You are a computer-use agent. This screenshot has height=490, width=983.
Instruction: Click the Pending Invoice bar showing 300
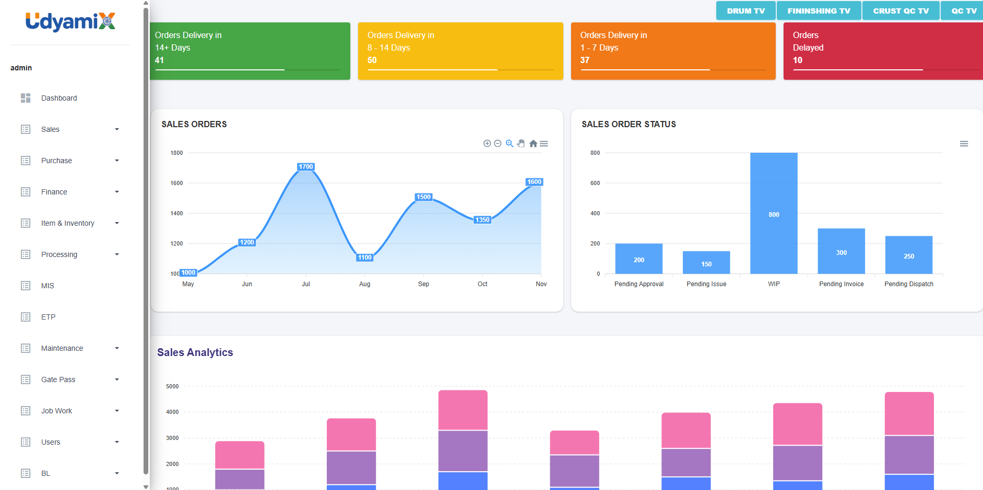tap(841, 251)
